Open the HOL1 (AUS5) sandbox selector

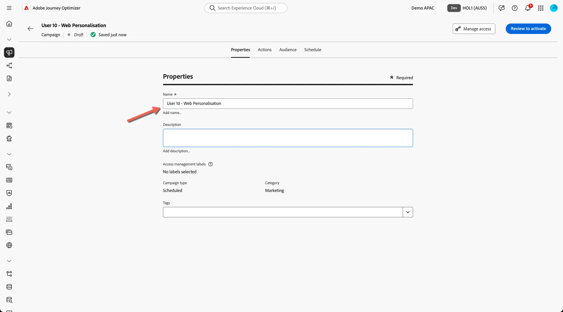coord(467,8)
